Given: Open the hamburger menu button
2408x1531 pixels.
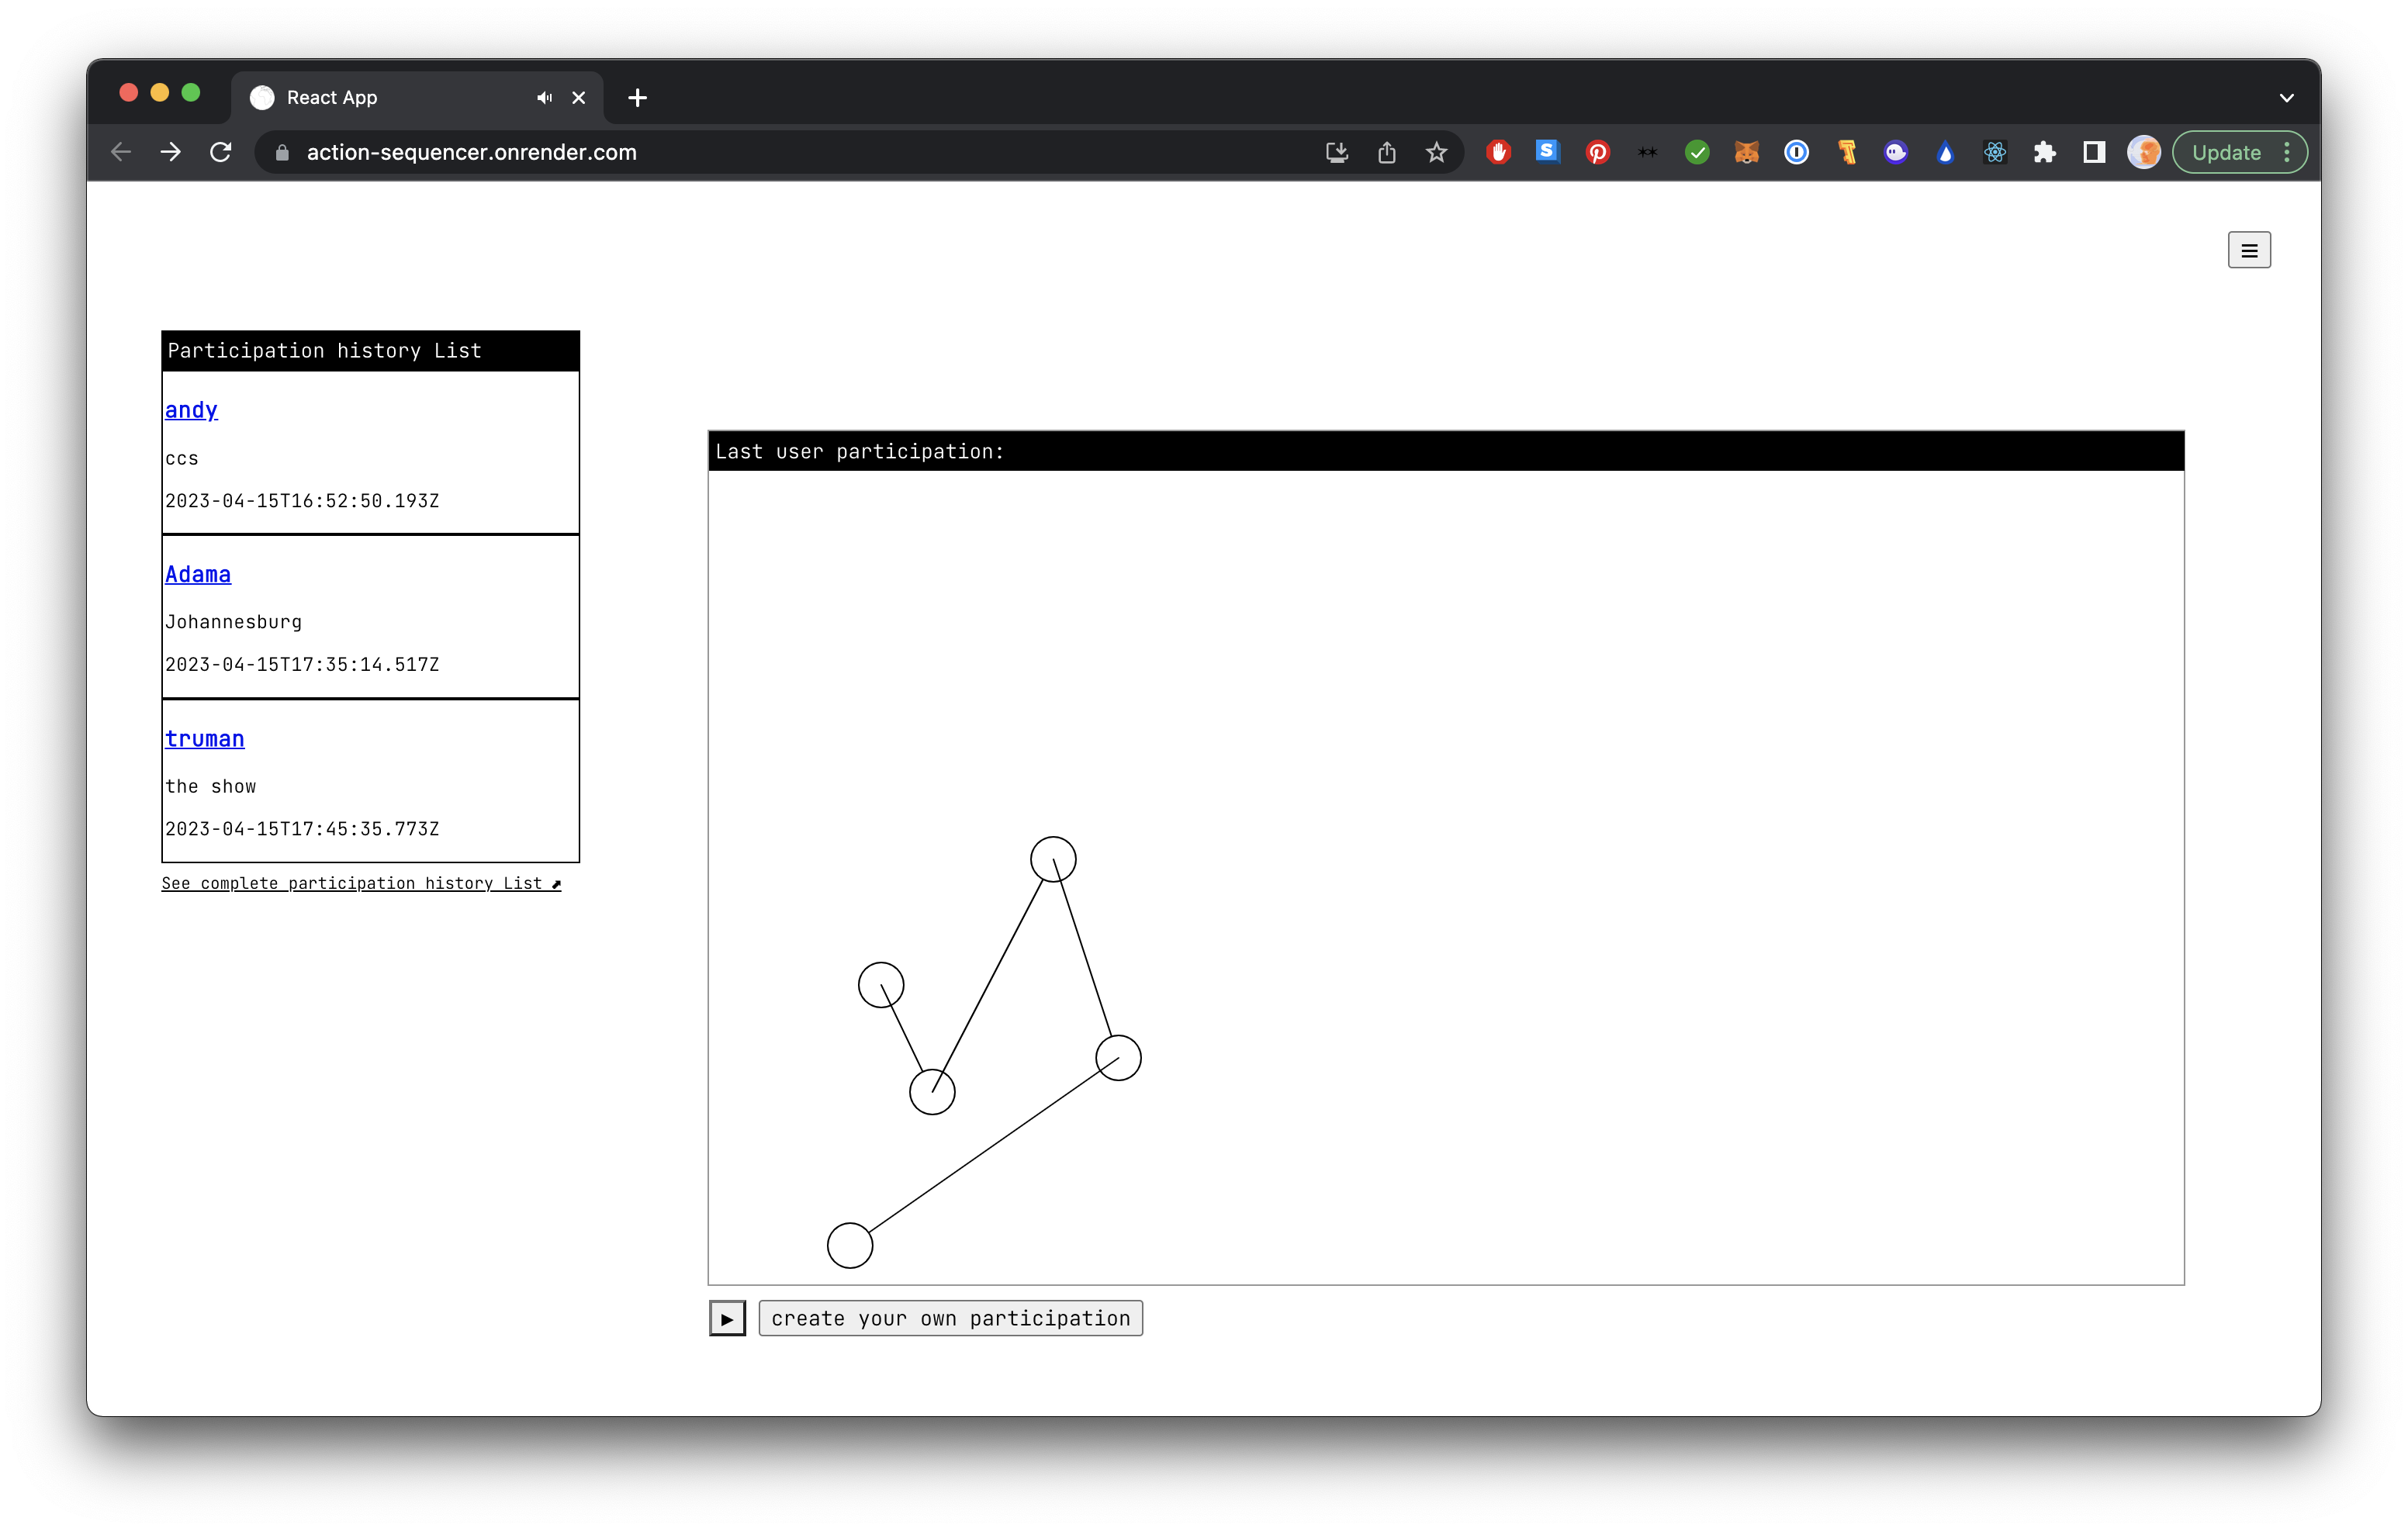Looking at the screenshot, I should (2248, 250).
